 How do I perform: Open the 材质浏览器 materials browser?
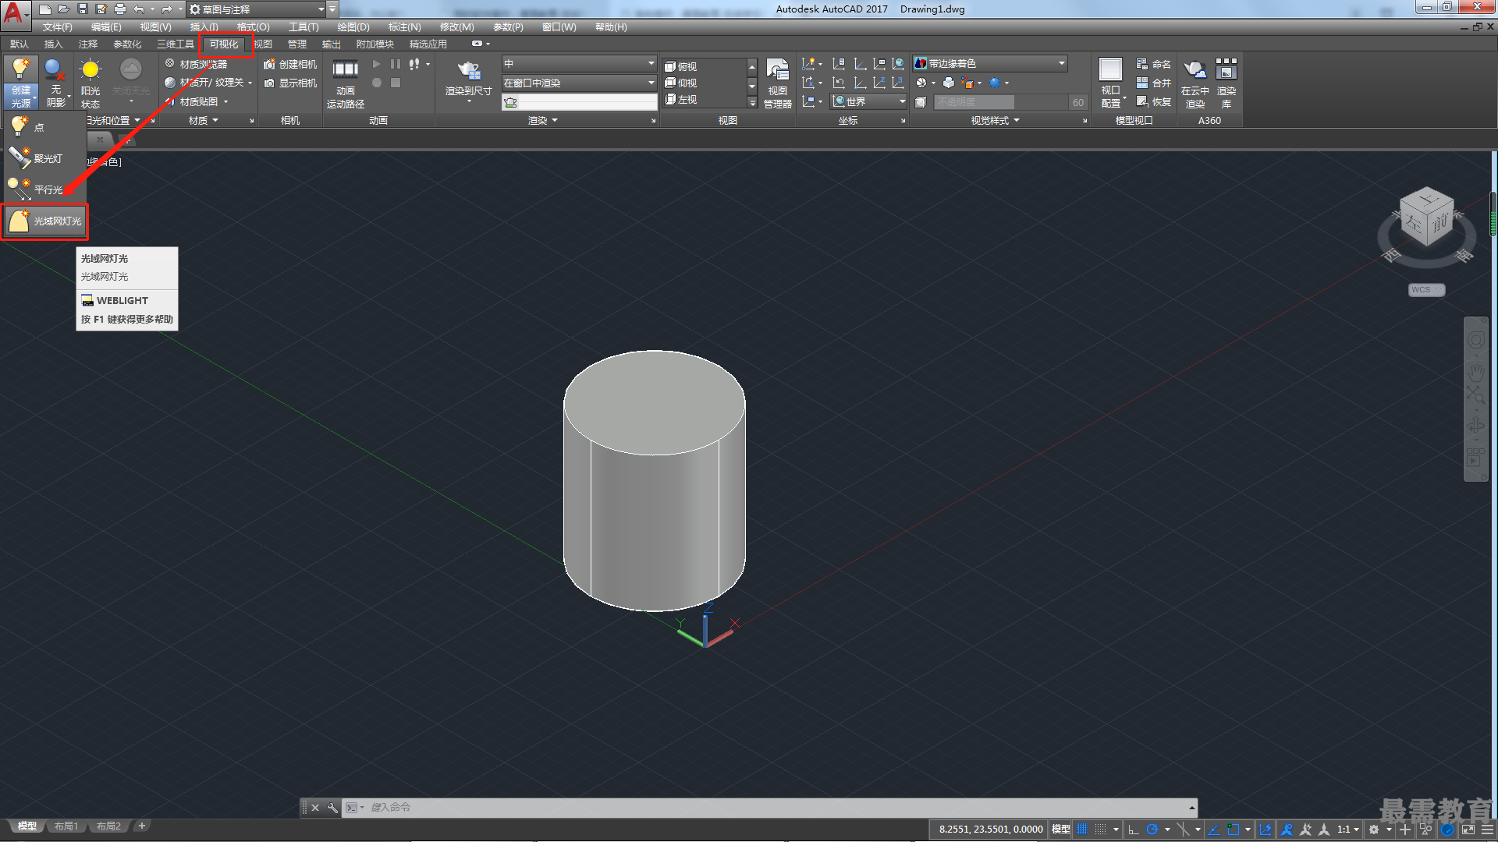click(196, 64)
